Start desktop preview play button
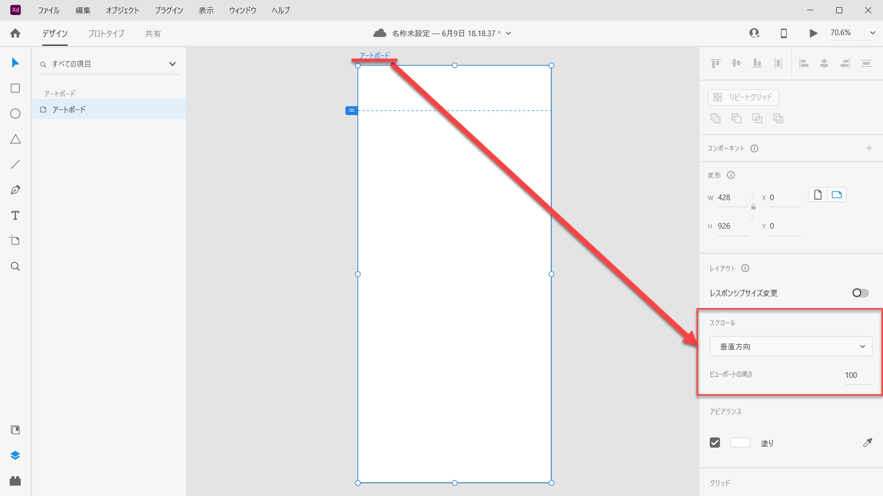 tap(813, 33)
